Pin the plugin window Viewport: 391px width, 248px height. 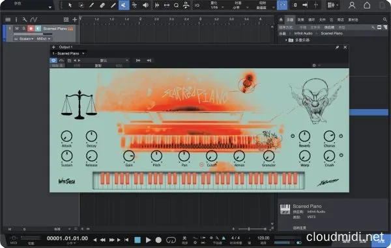click(x=337, y=47)
